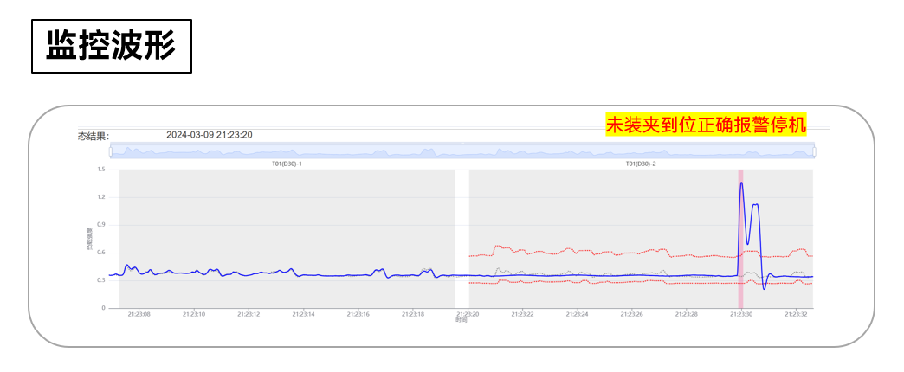Click the blue waveform peak near 1.35

[x=741, y=183]
